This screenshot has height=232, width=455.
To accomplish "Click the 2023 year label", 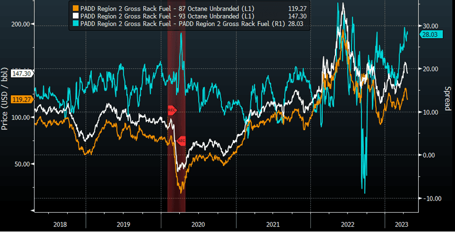I will pyautogui.click(x=402, y=225).
